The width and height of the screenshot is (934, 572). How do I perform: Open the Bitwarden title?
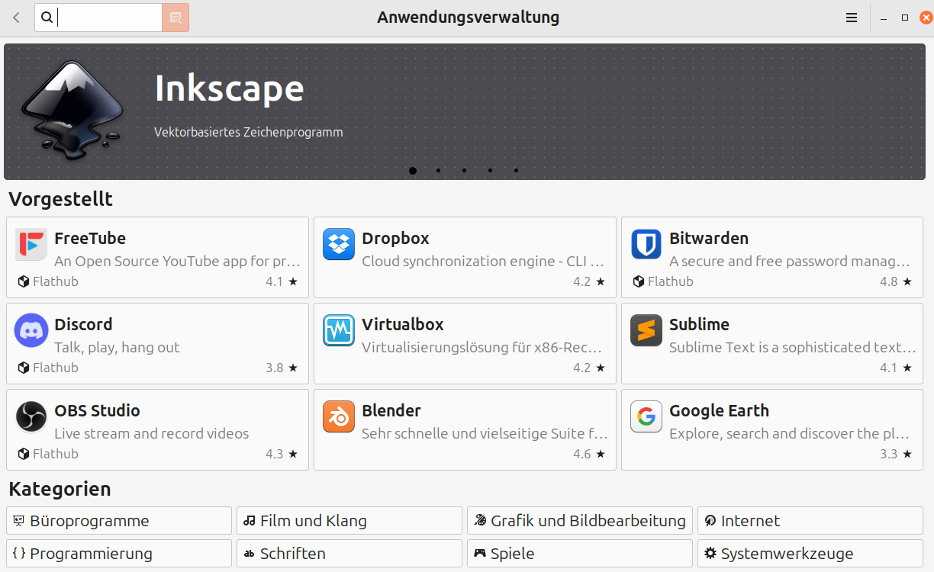coord(709,238)
